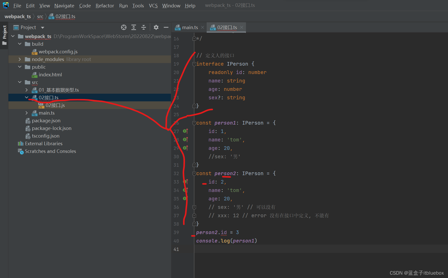Open the Edit menu
Screen dimensions: 448x278
(x=30, y=6)
